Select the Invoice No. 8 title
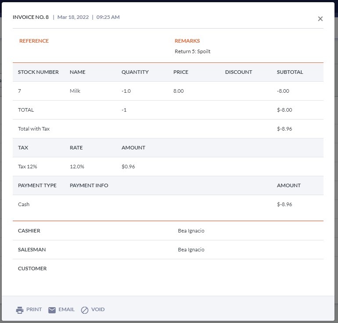 [31, 17]
